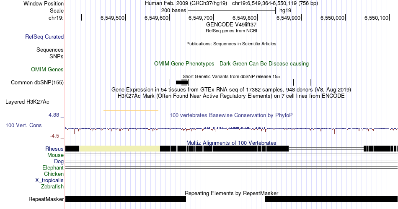This screenshot has height=209, width=398.
Task: Click the pale yellow Rhesus alignment block
Action: point(120,149)
